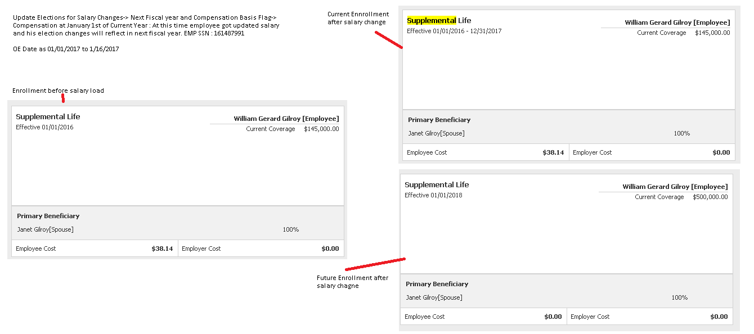Viewport: 754px width, 334px height.
Task: Click the Current Ennrollment after salary change annotation
Action: click(358, 18)
